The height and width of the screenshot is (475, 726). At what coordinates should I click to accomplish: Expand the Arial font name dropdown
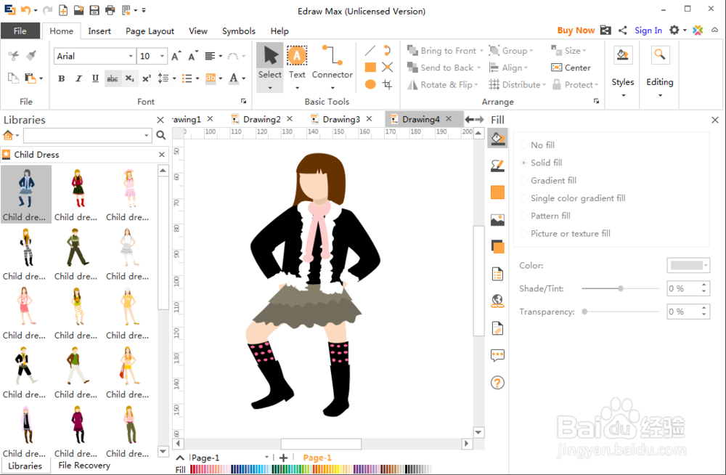point(131,57)
